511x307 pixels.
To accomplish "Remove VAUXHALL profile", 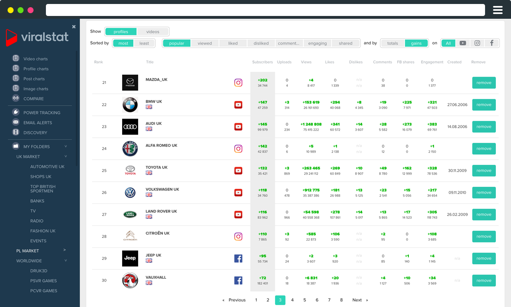I will click(x=484, y=280).
